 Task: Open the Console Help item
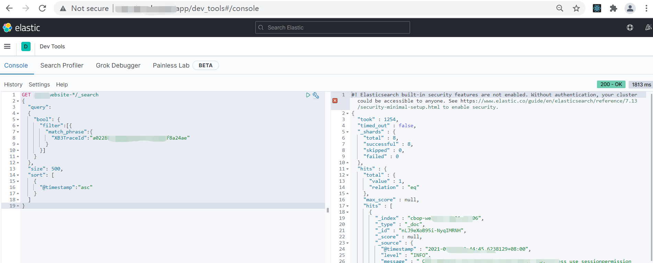click(x=62, y=84)
